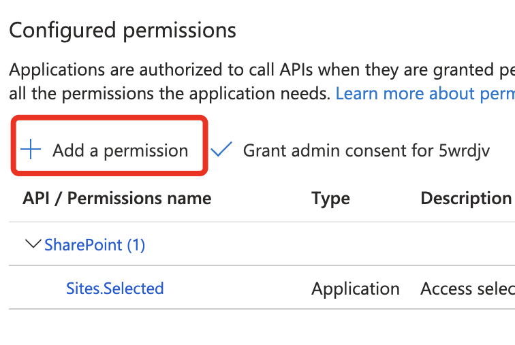The width and height of the screenshot is (515, 345).
Task: Click the 'Applications are authorized' text line
Action: coord(259,70)
